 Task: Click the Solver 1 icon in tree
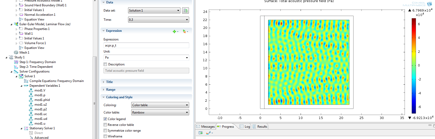pos(21,76)
